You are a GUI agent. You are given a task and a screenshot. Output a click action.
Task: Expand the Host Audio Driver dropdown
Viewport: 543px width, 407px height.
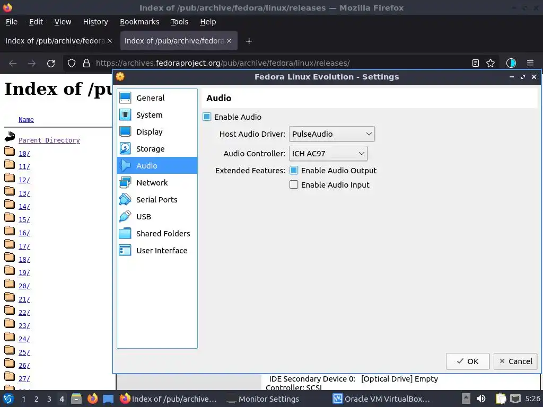point(332,134)
